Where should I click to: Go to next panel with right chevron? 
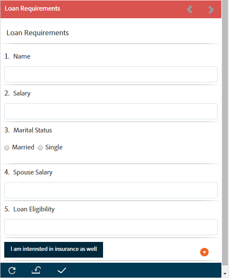click(x=211, y=9)
